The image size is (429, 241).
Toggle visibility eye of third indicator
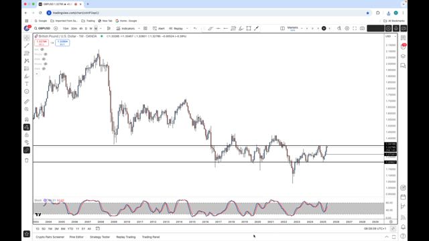44,59
